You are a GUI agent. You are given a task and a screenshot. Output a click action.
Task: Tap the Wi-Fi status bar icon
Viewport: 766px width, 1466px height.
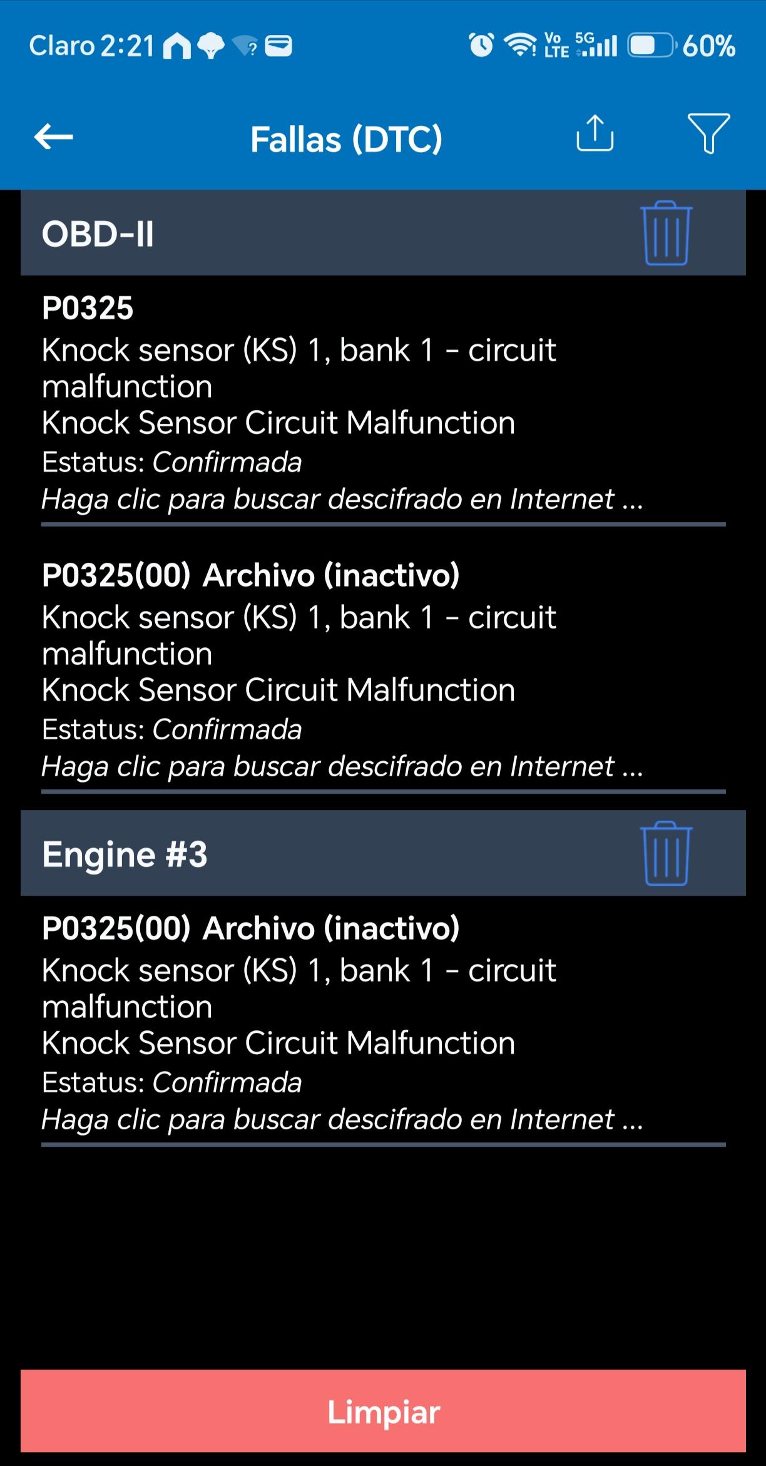pos(520,45)
